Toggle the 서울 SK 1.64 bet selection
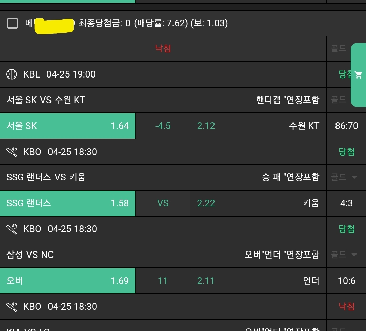Screen dimensions: 366x331 67,126
